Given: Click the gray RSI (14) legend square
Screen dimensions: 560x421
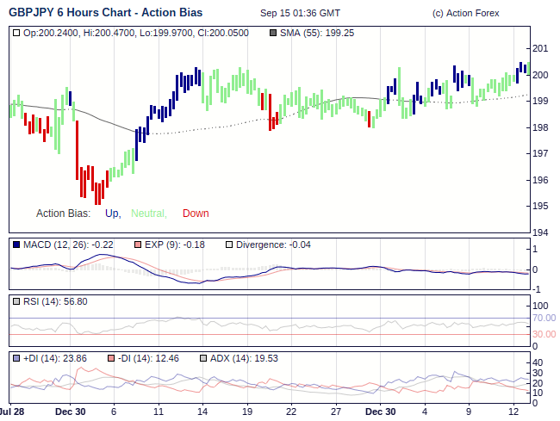Looking at the screenshot, I should tap(17, 301).
